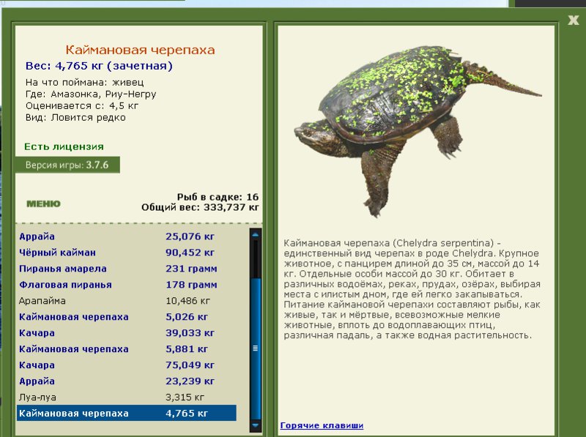Click the fish list scrollbar thumb grip

point(256,348)
